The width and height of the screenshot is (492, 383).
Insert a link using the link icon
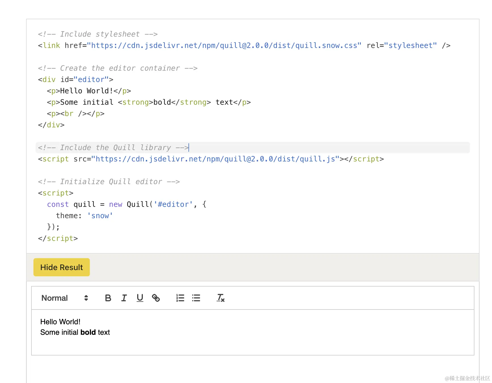tap(156, 298)
